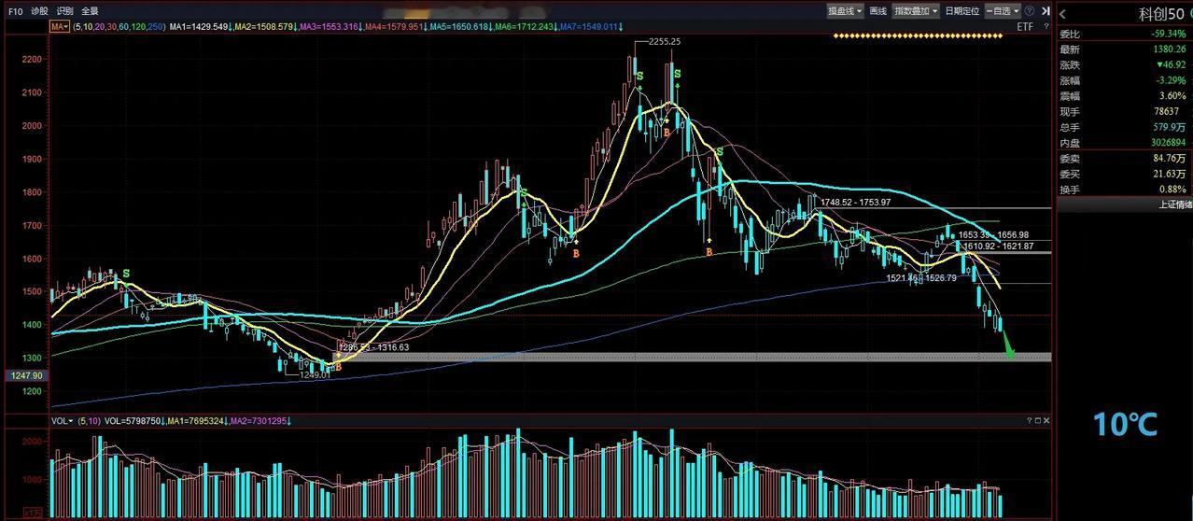
Task: Click the 1249.01 low price label
Action: tap(316, 374)
